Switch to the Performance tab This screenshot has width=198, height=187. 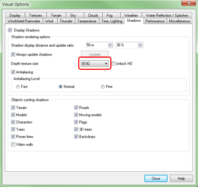click(x=155, y=21)
